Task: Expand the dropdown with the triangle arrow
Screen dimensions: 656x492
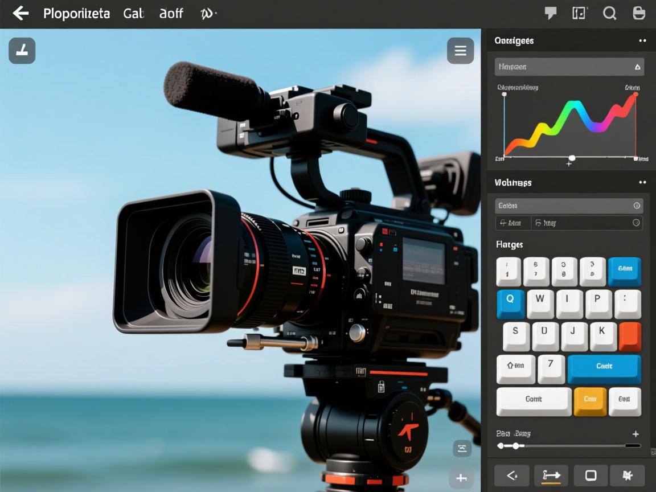Action: tap(637, 67)
